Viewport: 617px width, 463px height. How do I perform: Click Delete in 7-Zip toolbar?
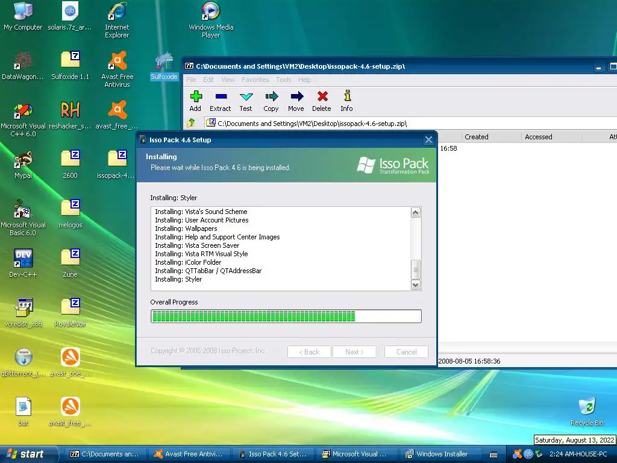click(x=322, y=101)
